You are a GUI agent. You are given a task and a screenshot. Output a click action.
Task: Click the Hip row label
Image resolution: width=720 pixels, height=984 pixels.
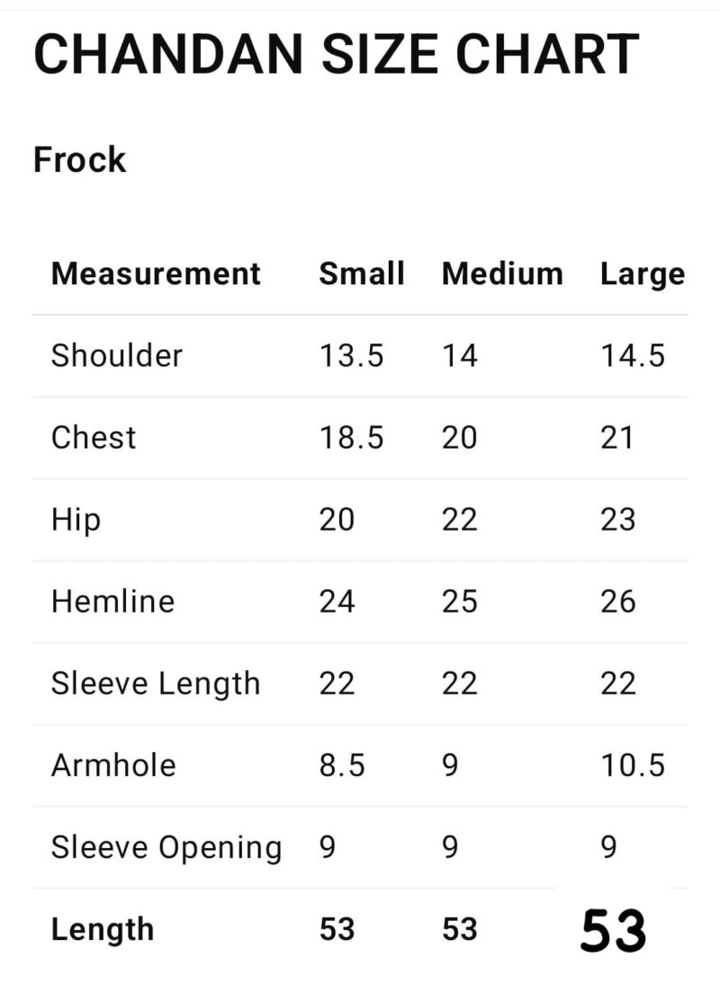(x=76, y=520)
